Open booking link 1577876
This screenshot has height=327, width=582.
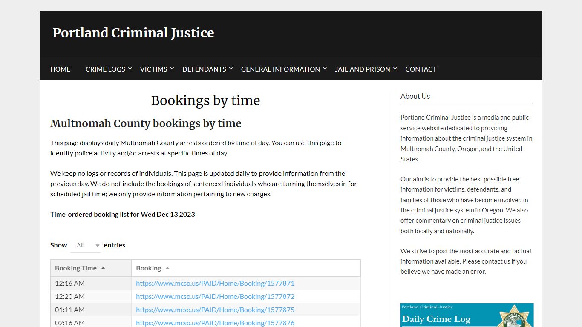click(x=215, y=322)
